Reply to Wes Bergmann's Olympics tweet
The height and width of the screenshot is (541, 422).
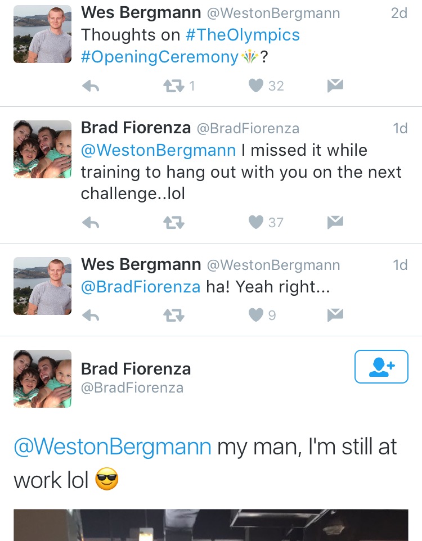pyautogui.click(x=91, y=86)
